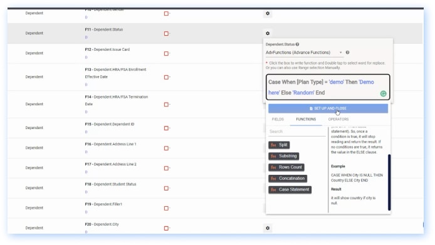Toggle checkbox in the F14 HRA/FSA Termination Date row
Image resolution: width=435 pixels, height=245 pixels.
(166, 105)
